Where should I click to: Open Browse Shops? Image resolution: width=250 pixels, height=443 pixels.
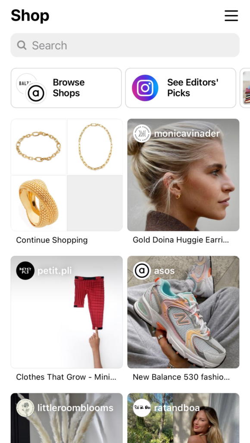66,88
